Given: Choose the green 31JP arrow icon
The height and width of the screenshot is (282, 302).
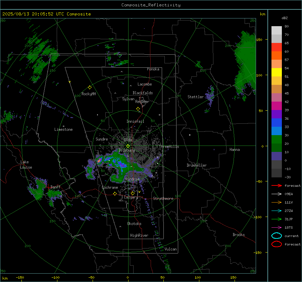Looking at the screenshot, I should tap(276, 219).
